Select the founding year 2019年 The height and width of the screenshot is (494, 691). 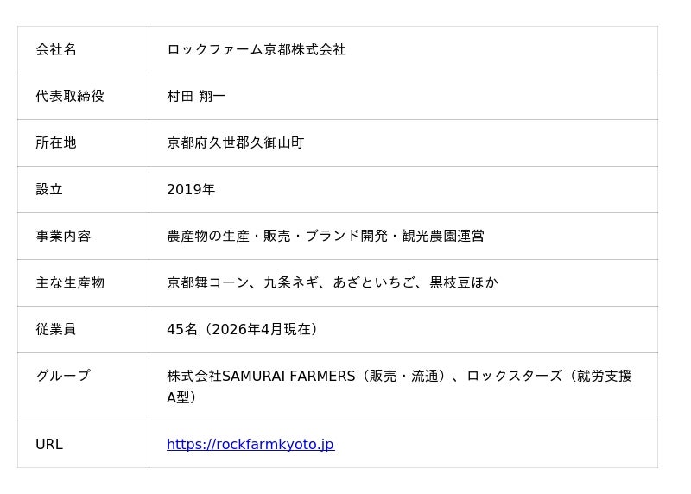(191, 190)
